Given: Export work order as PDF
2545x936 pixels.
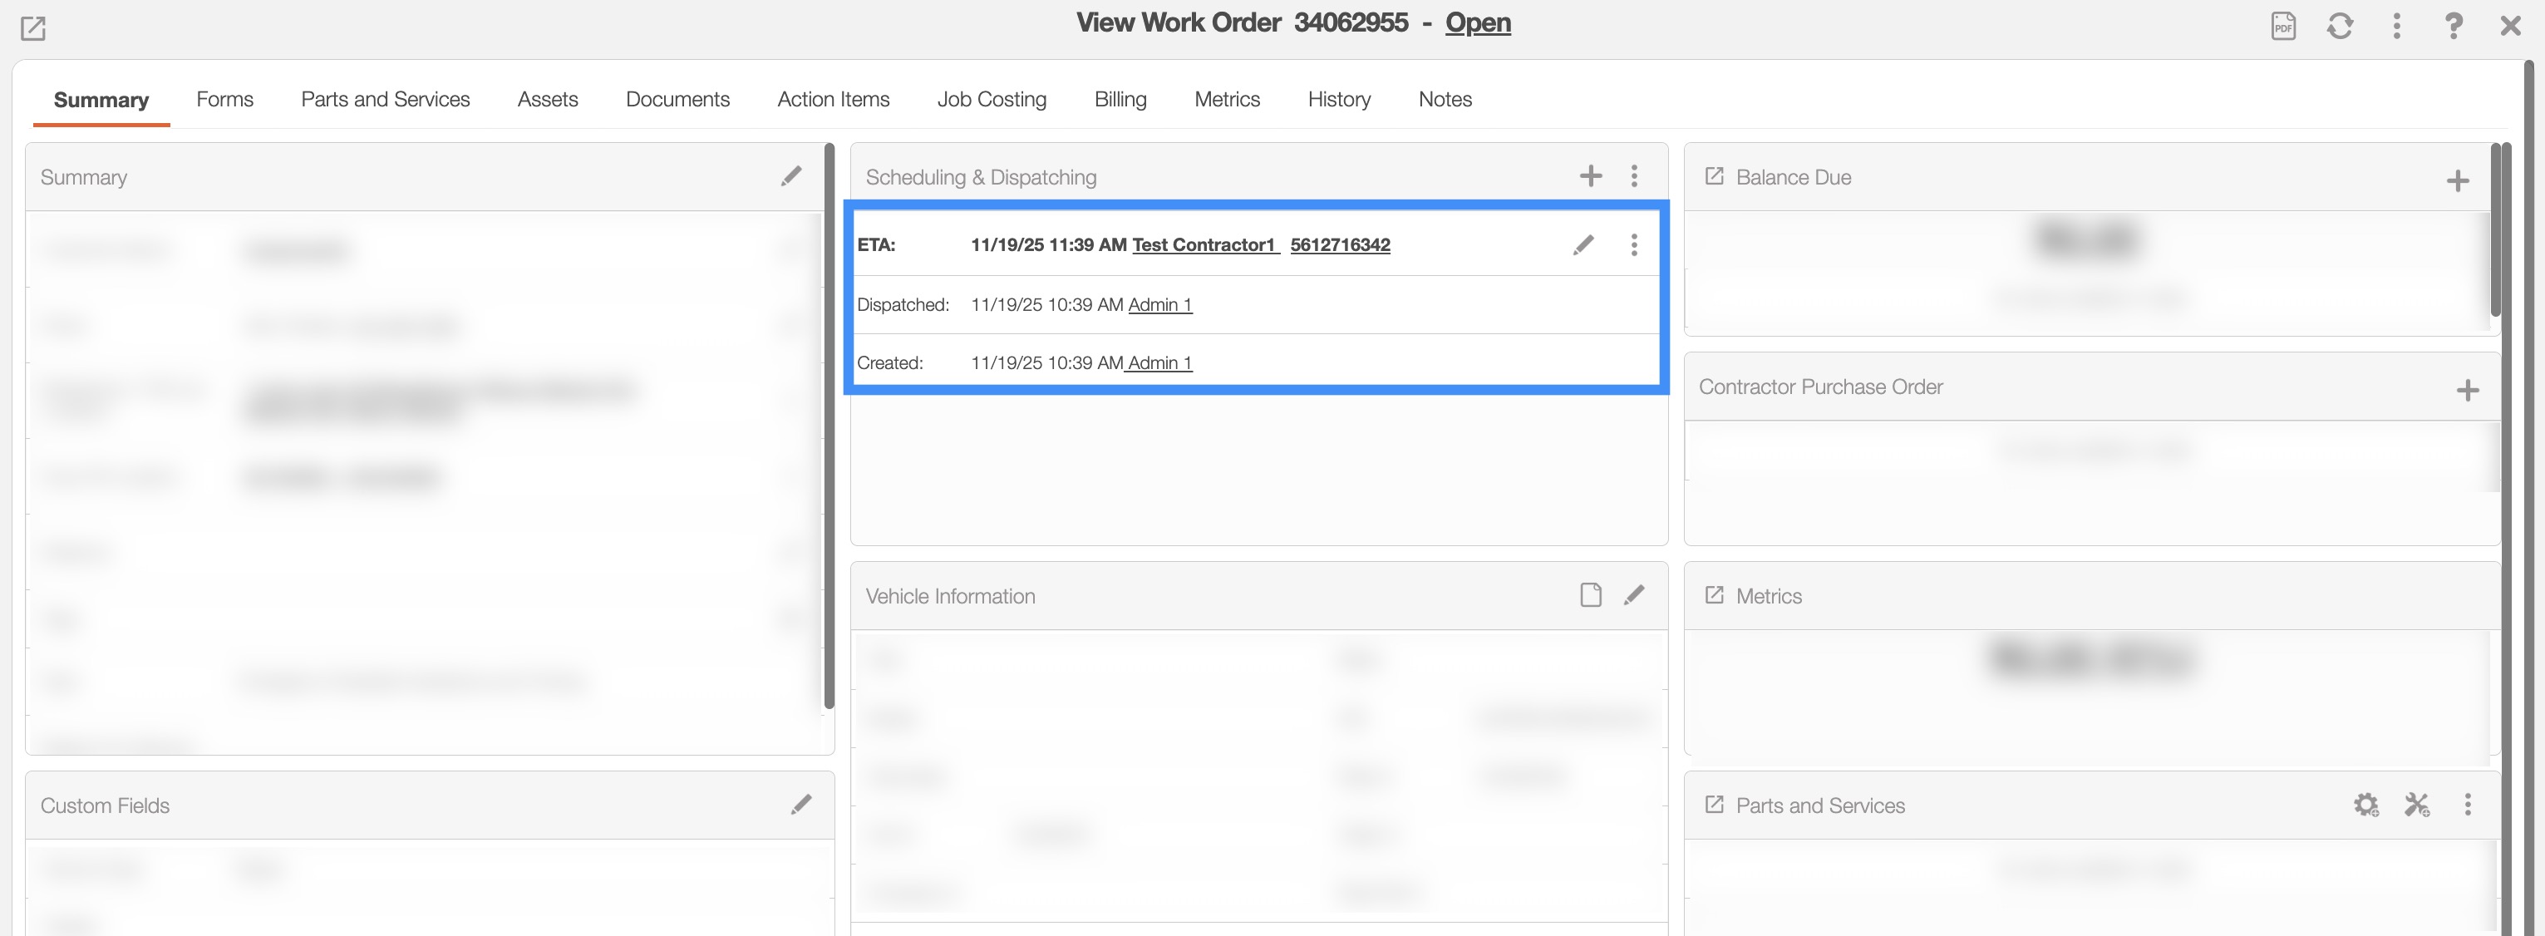Looking at the screenshot, I should coord(2283,26).
